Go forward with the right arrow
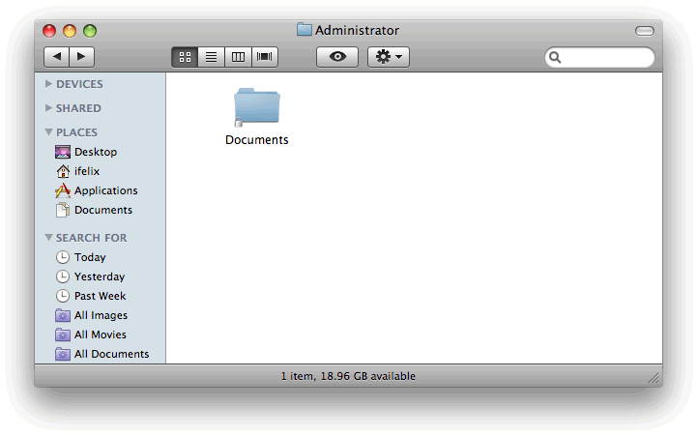This screenshot has width=697, height=436. tap(81, 57)
